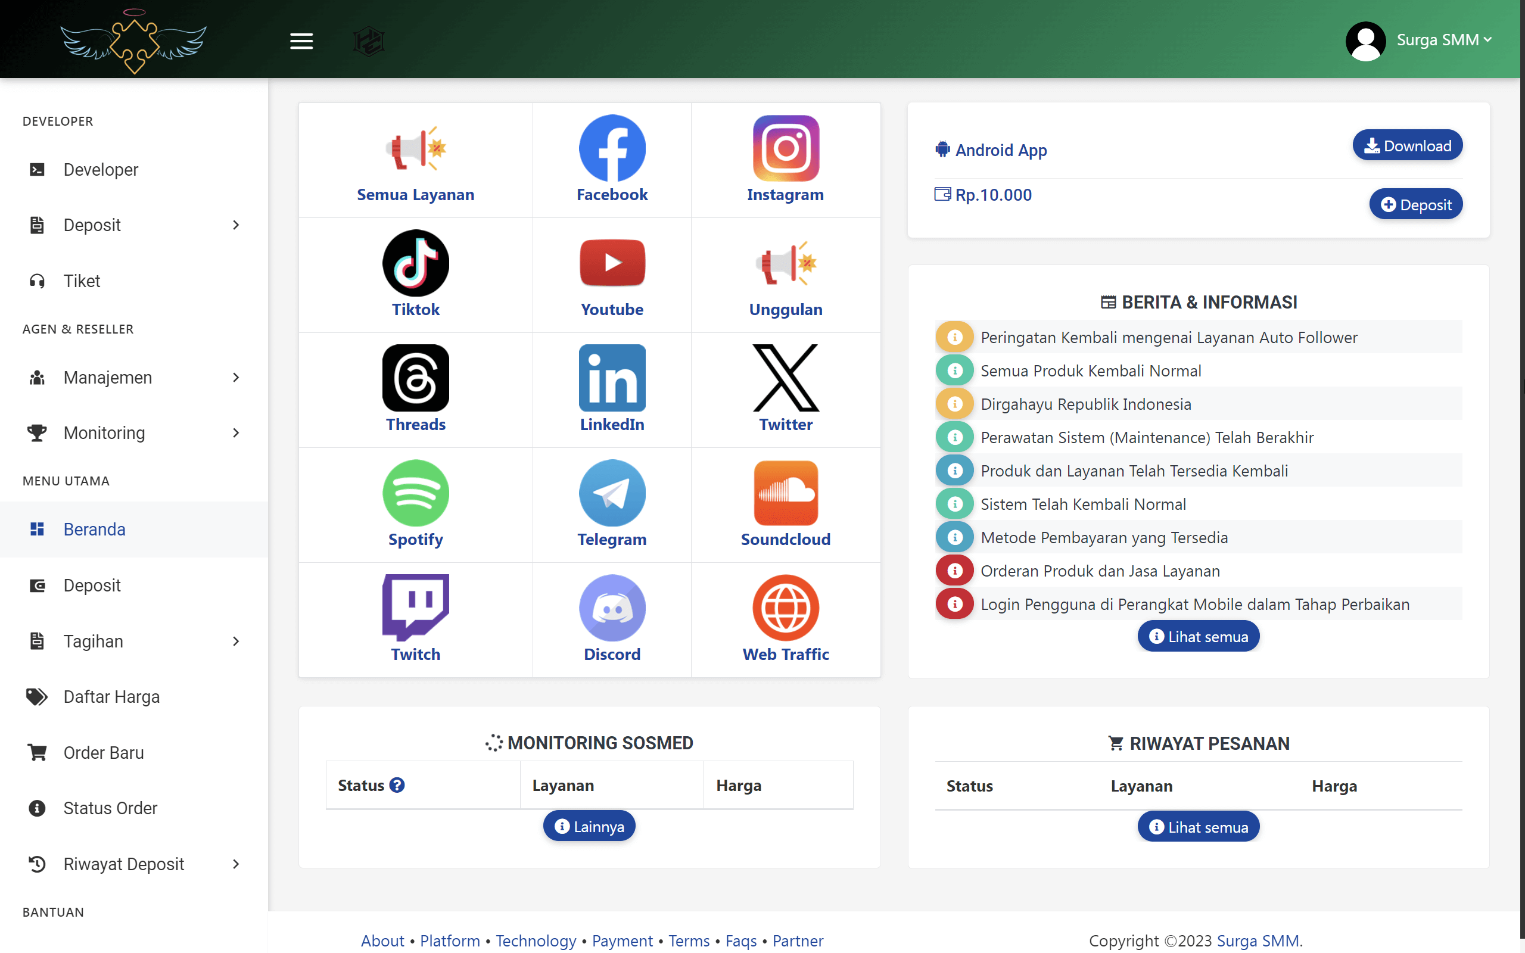1525x953 pixels.
Task: Open the Discord services category
Action: point(611,608)
